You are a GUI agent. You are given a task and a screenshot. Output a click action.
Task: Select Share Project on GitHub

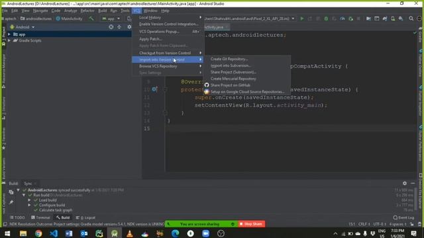(247, 85)
